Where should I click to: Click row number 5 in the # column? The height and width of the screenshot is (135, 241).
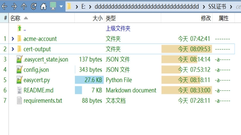point(5,80)
